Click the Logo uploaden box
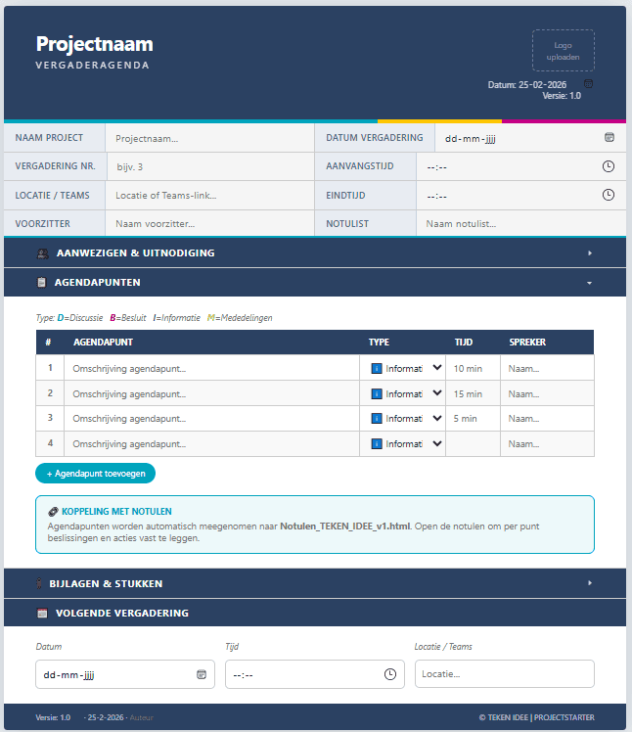Viewport: 632px width, 732px height. 563,51
